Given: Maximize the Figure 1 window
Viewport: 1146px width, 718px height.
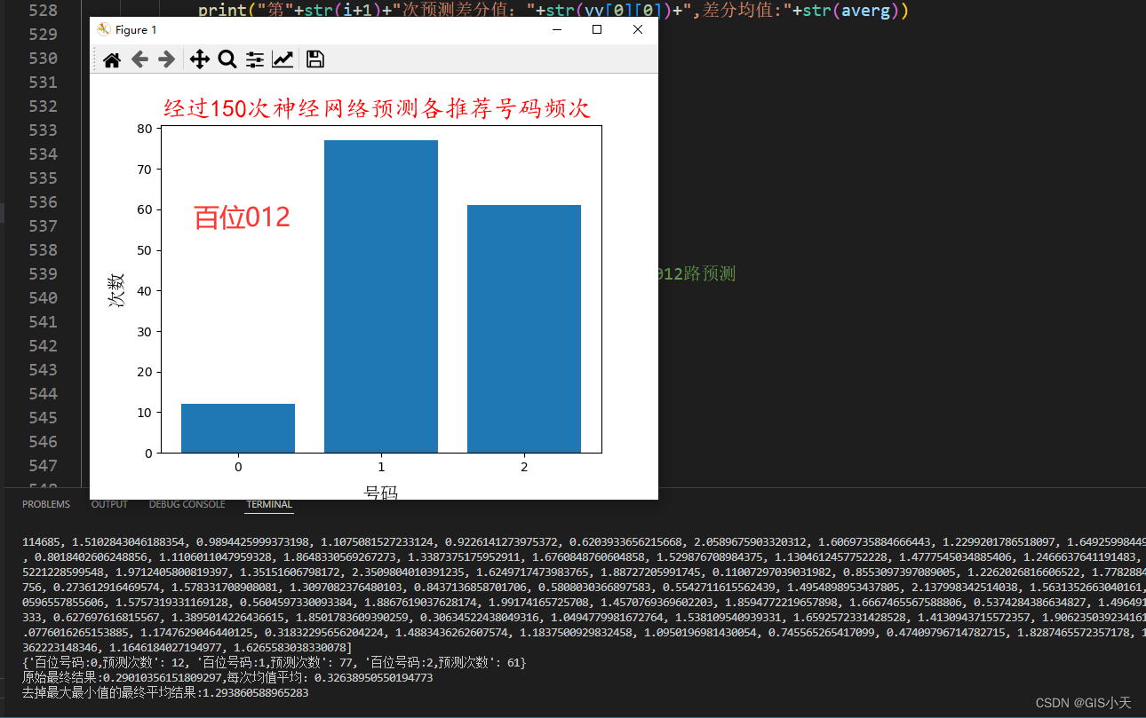Looking at the screenshot, I should 597,29.
